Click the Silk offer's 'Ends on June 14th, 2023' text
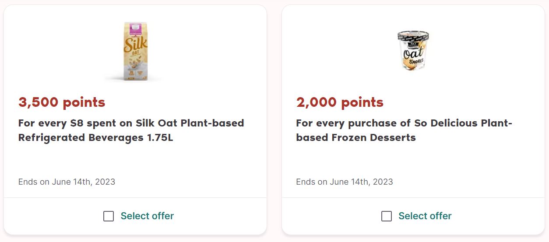This screenshot has height=242, width=549. [67, 182]
